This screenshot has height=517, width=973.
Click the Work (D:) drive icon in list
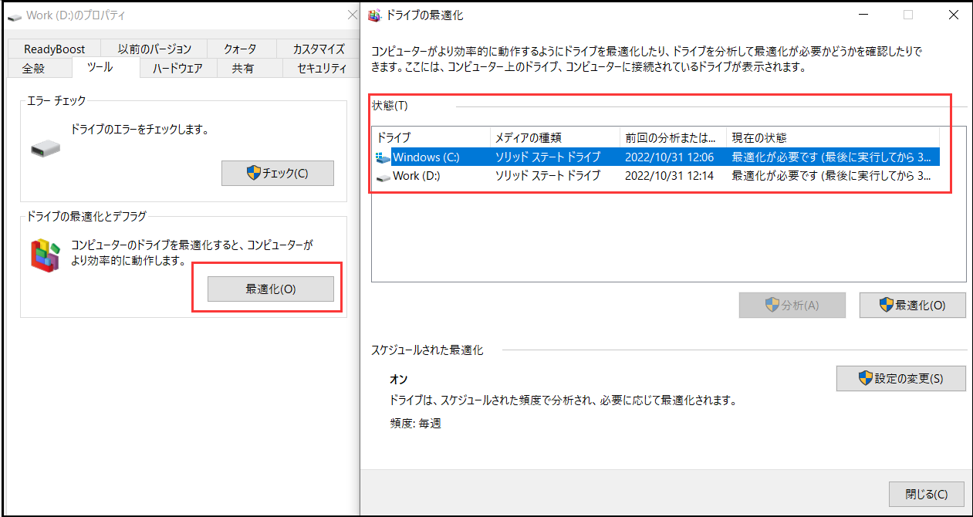[x=383, y=177]
